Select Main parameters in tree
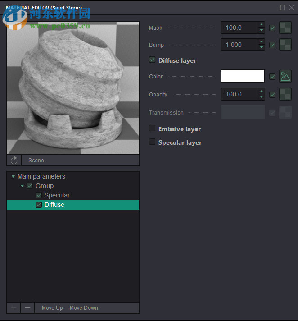The height and width of the screenshot is (321, 298). (41, 176)
